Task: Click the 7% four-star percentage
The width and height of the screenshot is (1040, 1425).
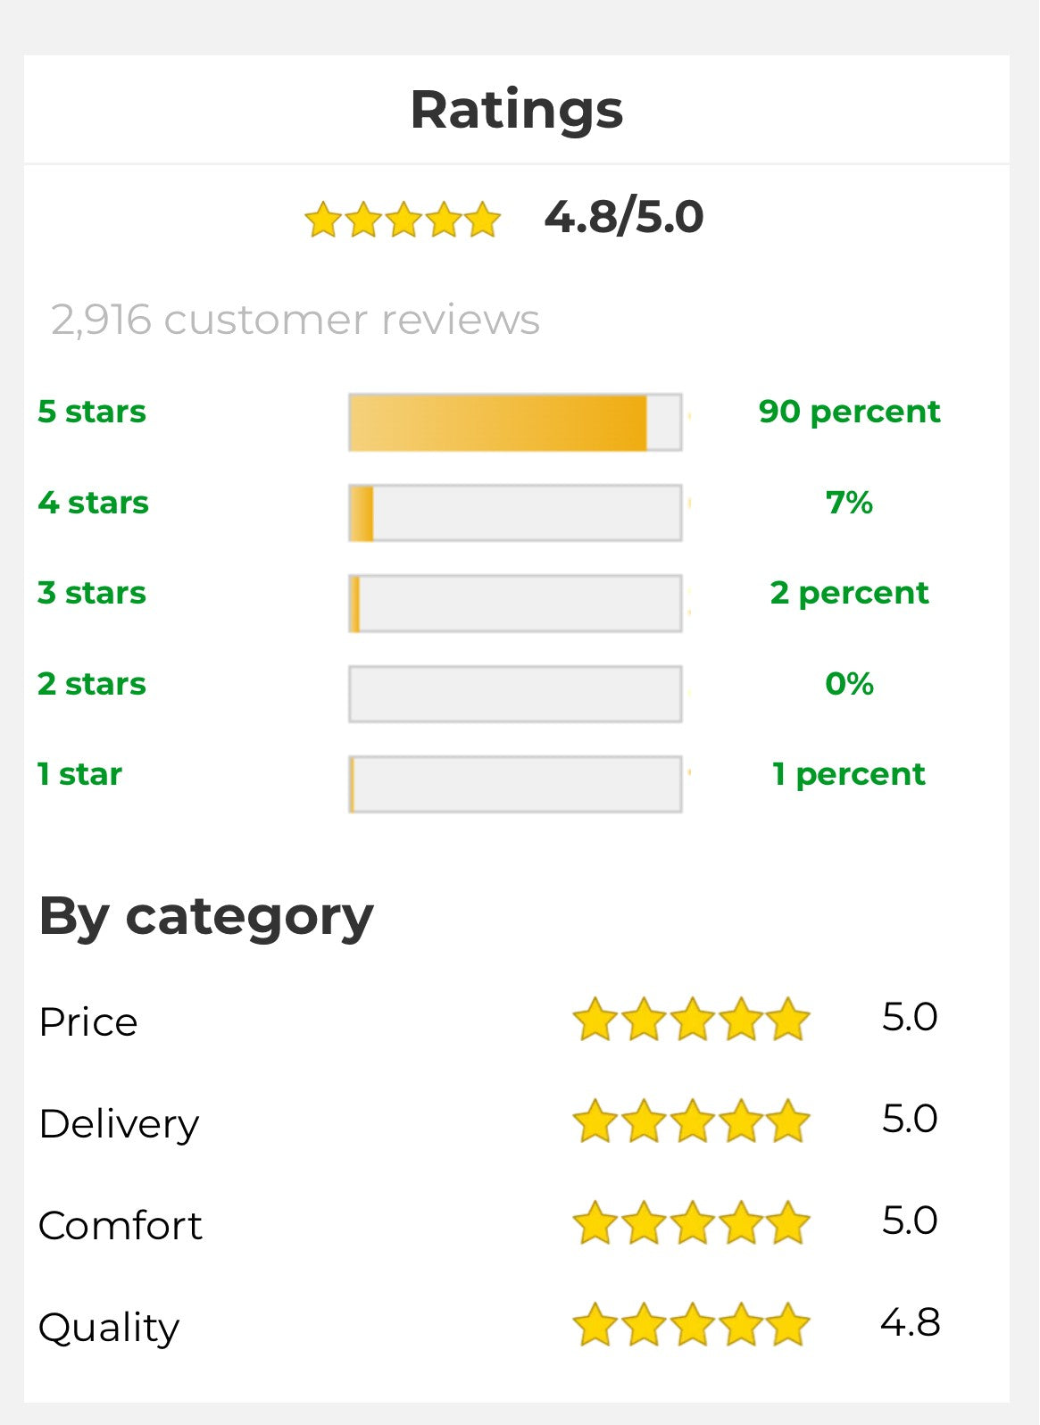Action: [849, 503]
